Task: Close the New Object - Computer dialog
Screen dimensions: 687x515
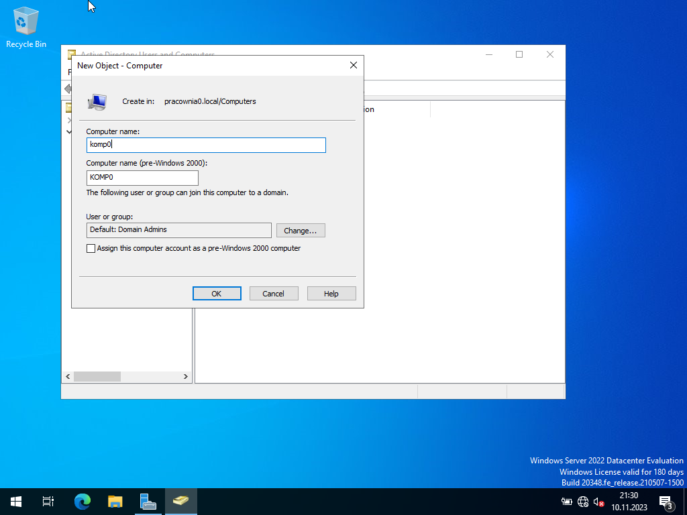Action: pos(353,65)
